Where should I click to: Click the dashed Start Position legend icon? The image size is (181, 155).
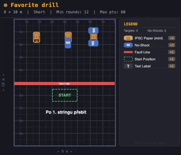tap(128, 59)
